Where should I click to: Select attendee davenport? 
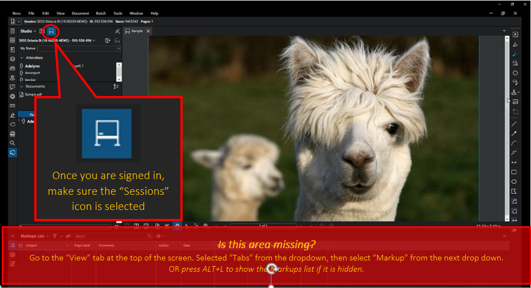tap(33, 73)
